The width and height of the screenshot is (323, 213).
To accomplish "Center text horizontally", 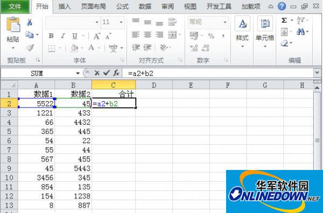I will click(x=148, y=34).
